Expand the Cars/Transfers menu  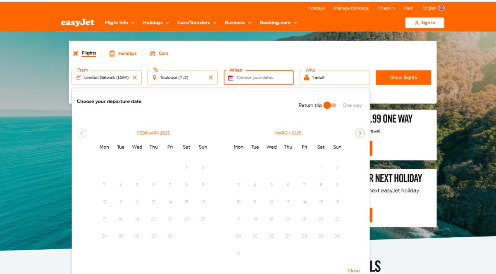(197, 23)
